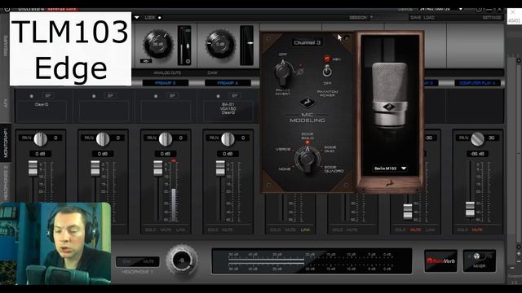This screenshot has width=522, height=293.
Task: Open the Mixer selector button
Action: coord(479,260)
